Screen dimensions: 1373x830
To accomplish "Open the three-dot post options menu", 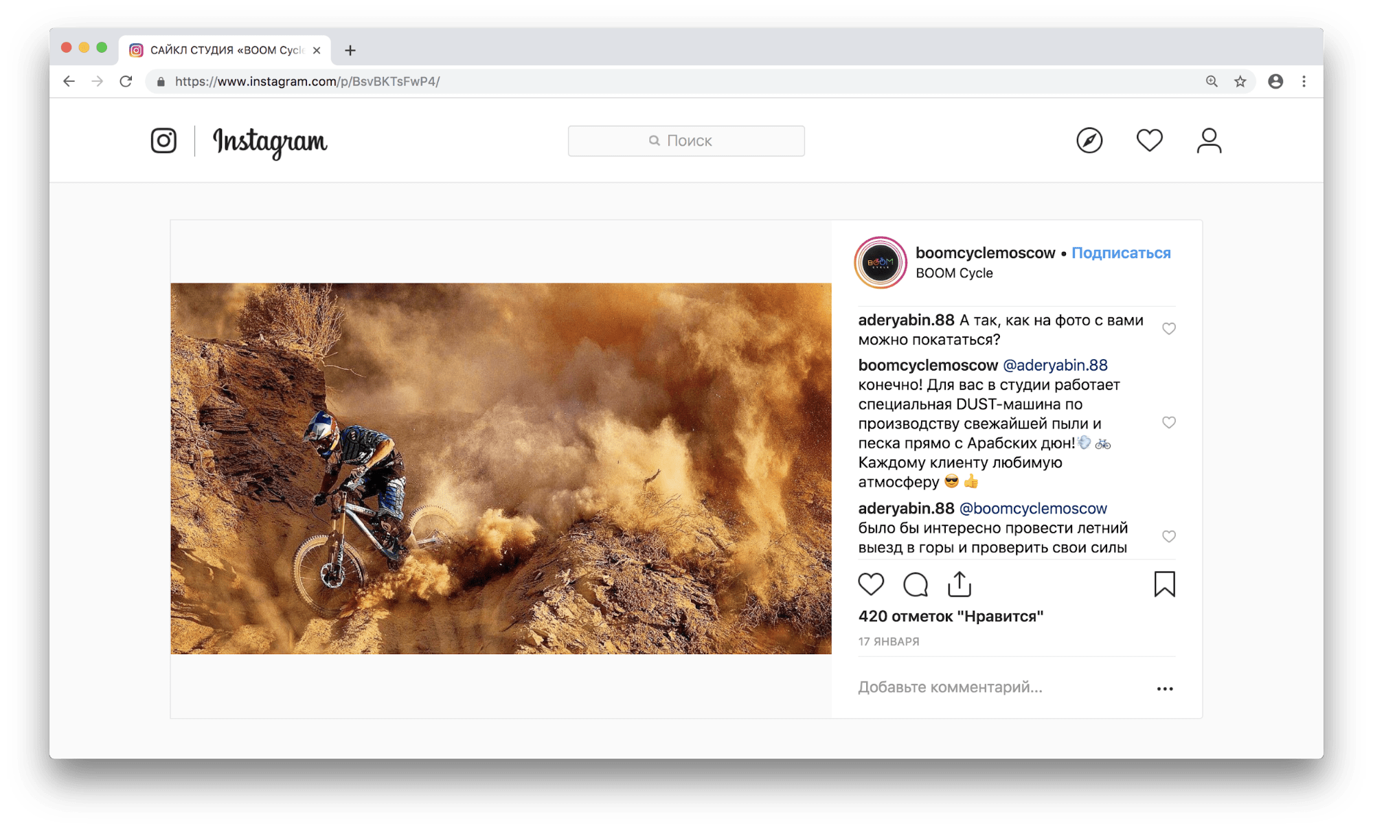I will (x=1164, y=689).
